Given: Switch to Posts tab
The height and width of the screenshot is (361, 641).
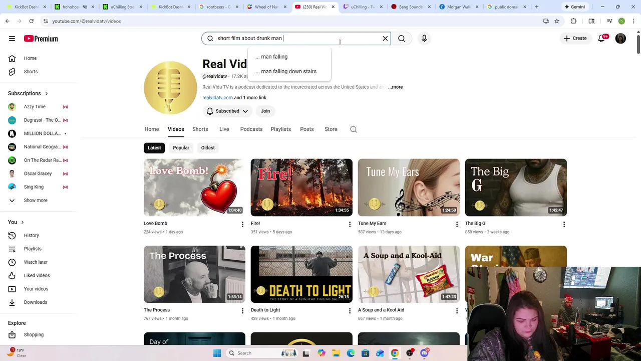Looking at the screenshot, I should tap(307, 129).
